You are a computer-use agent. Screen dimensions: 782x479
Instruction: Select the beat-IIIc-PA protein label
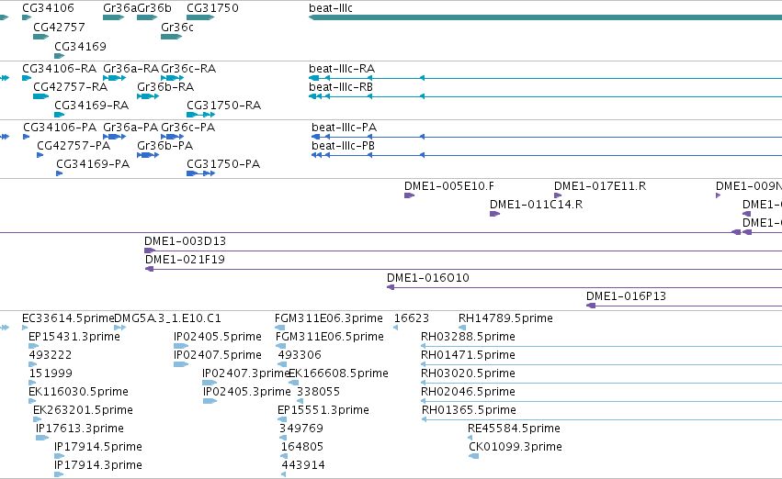click(344, 127)
